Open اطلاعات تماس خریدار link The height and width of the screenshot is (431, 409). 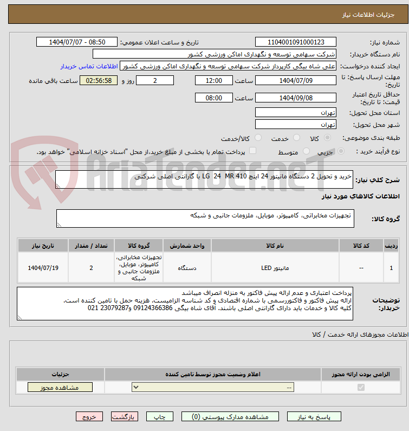click(x=89, y=66)
